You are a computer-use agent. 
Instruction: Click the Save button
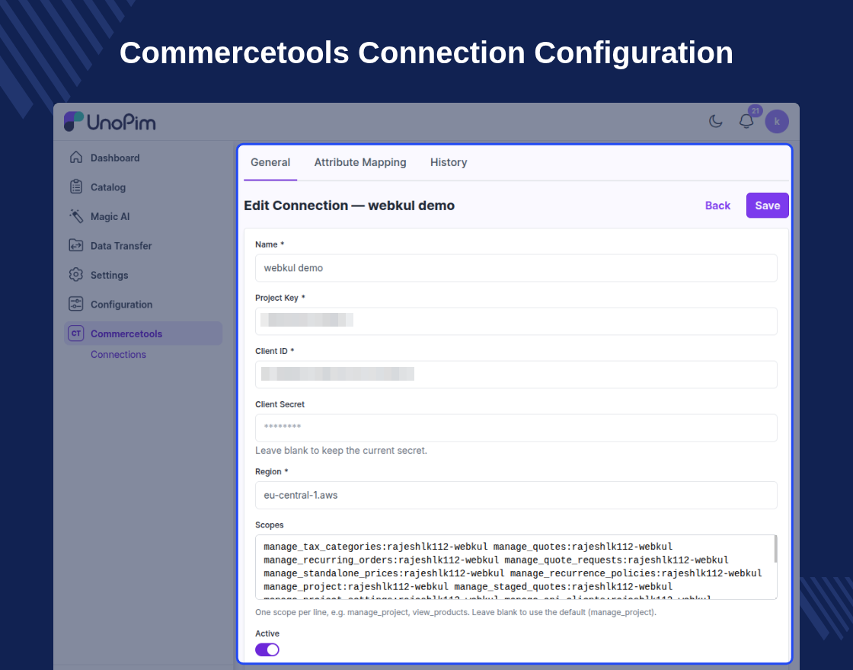[768, 206]
